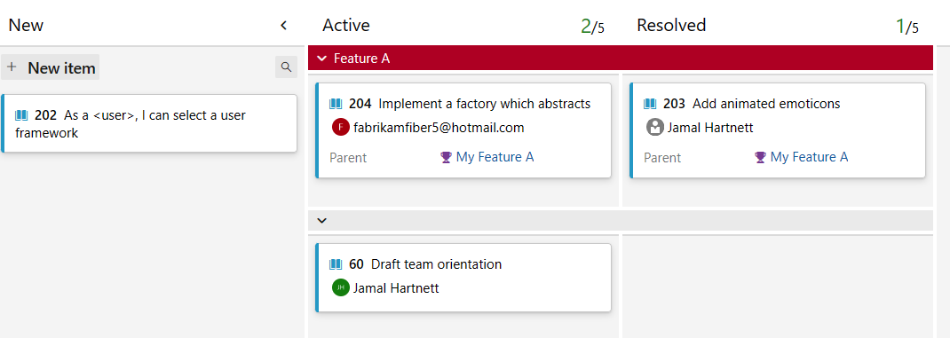
Task: Collapse the New column with the chevron
Action: 283,26
